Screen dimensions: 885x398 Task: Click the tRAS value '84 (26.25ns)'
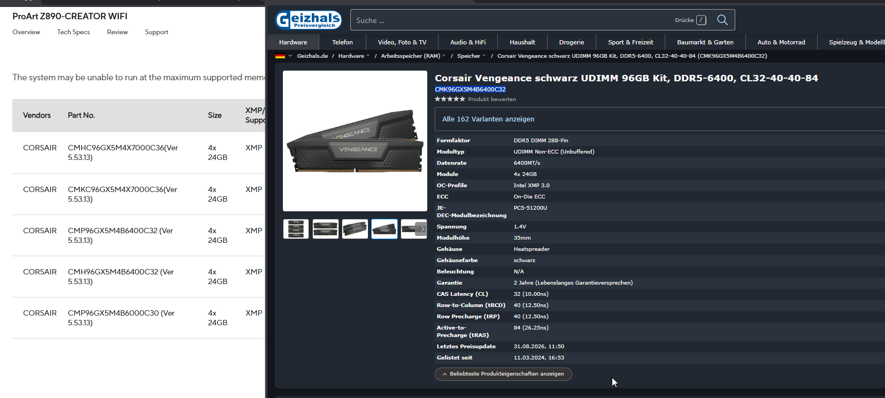531,328
